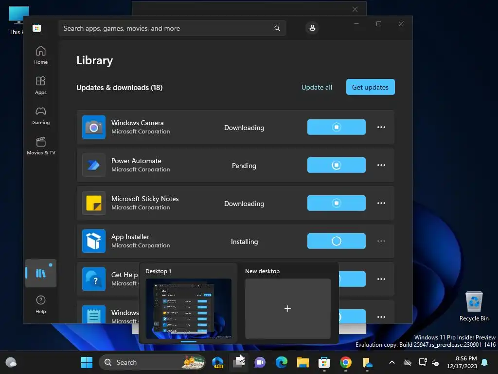
Task: Close the window behind the Store
Action: pyautogui.click(x=355, y=9)
